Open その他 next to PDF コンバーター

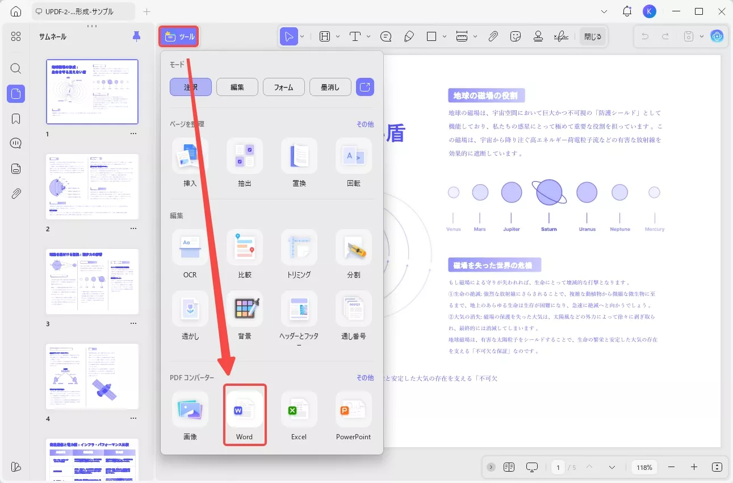365,377
